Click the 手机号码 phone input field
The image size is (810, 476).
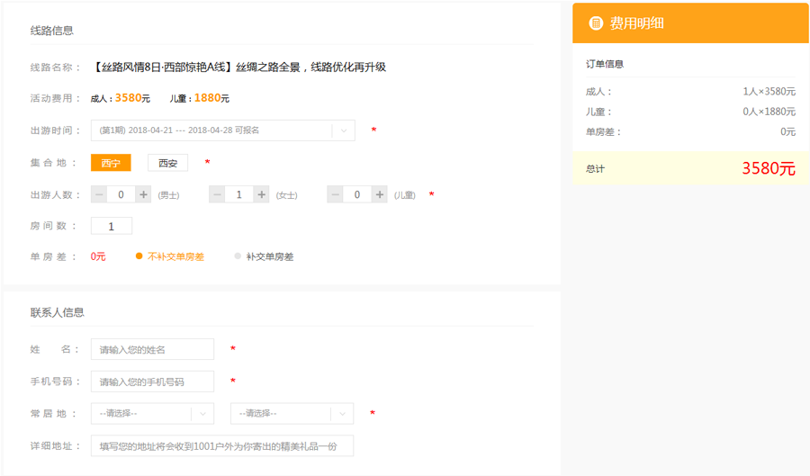coord(152,382)
